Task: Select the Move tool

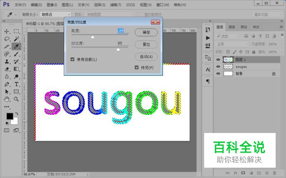Action: [x=7, y=31]
